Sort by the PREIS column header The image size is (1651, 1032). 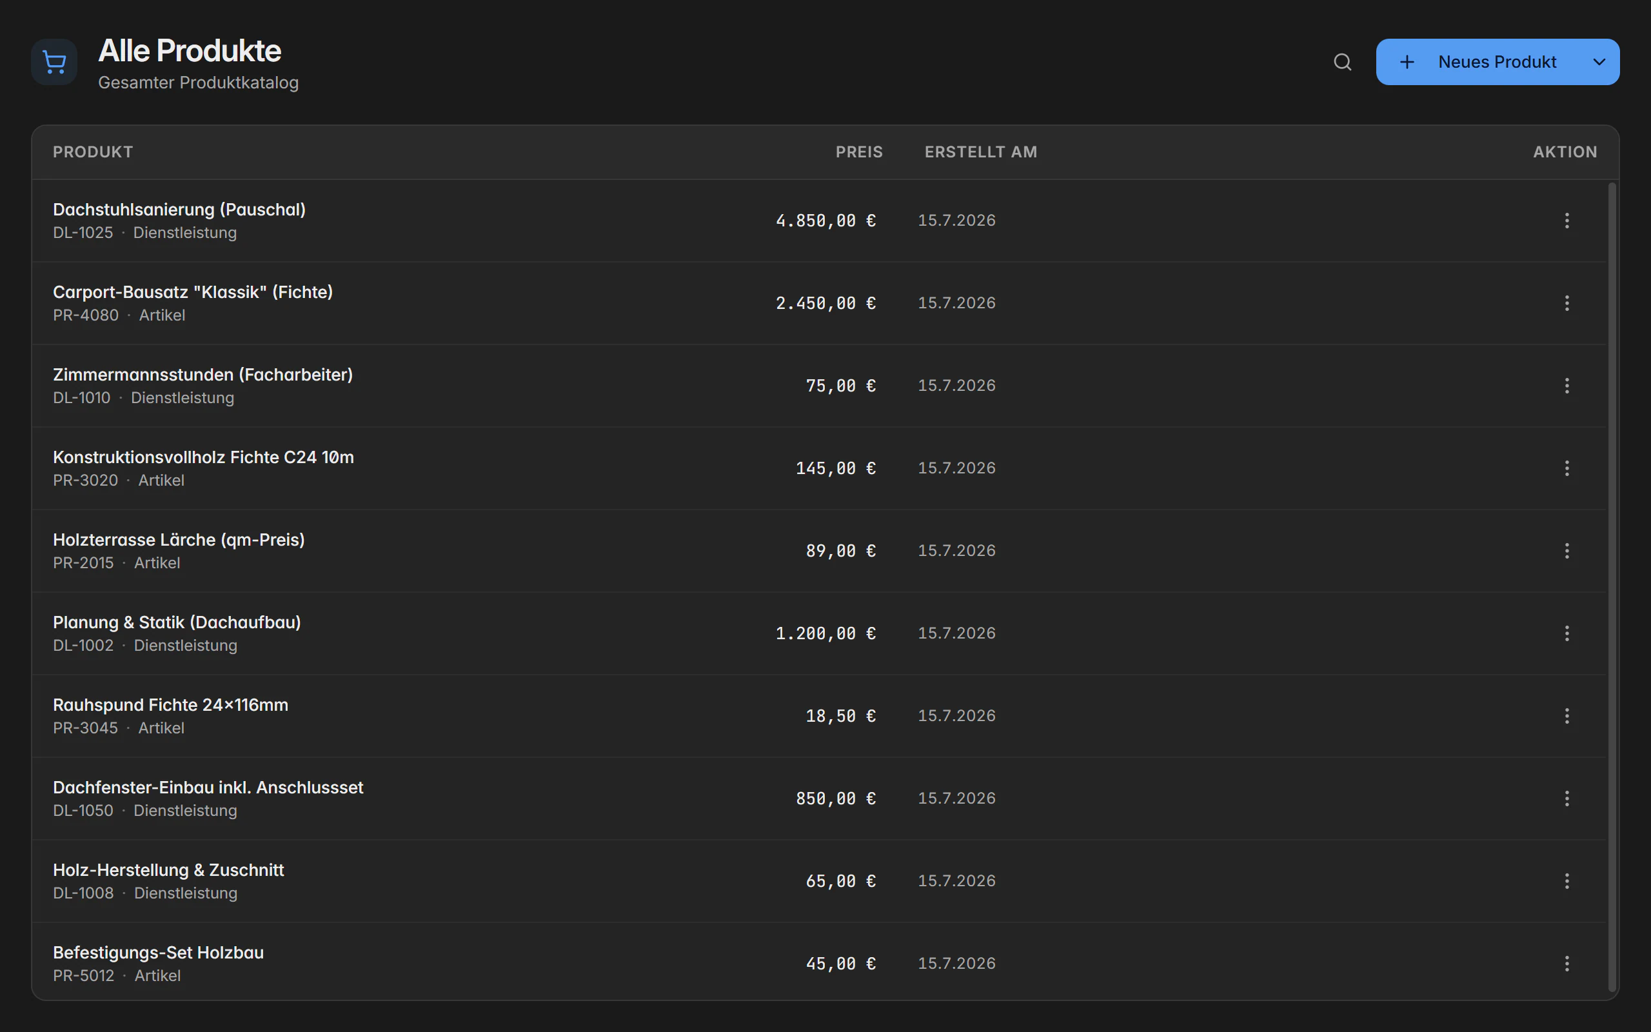point(859,152)
